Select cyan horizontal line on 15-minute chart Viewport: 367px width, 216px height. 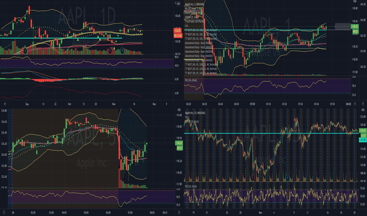(x=271, y=134)
